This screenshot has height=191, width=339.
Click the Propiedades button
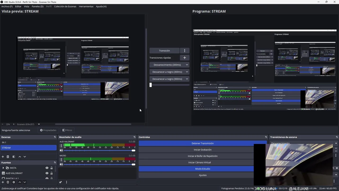(48, 130)
